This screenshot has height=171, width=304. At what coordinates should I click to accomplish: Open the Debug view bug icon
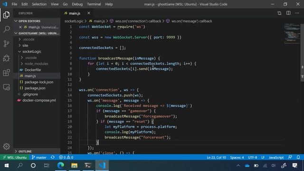click(6, 58)
